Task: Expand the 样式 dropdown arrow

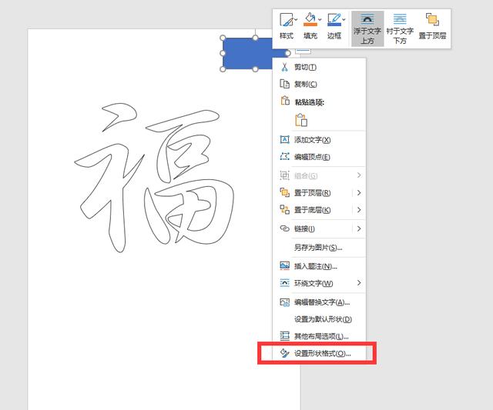Action: (296, 19)
